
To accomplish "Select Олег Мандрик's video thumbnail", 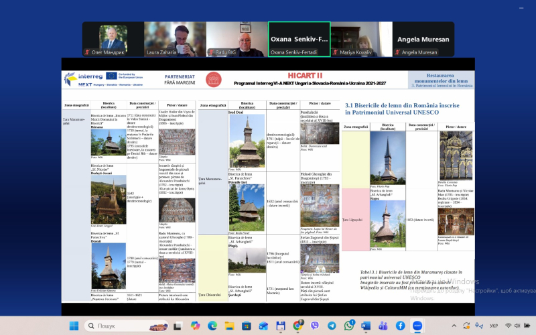I will pyautogui.click(x=113, y=39).
